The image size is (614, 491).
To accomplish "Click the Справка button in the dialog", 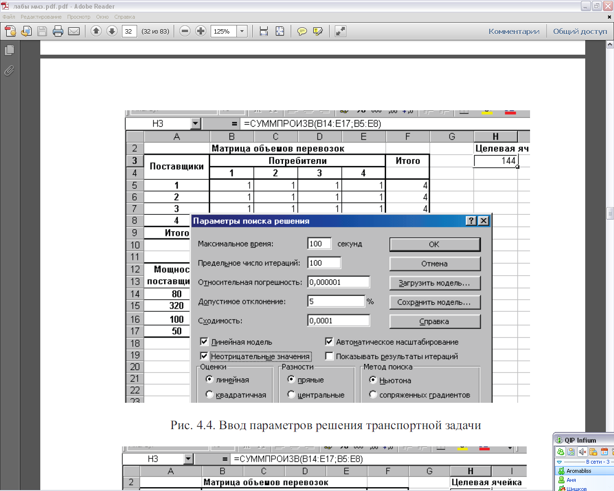I will [x=435, y=321].
